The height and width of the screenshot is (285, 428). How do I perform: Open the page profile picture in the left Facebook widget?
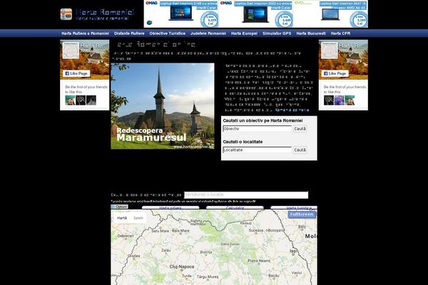pyautogui.click(x=71, y=51)
